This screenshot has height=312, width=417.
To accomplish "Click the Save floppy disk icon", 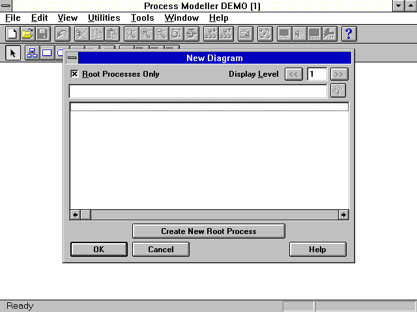I will (x=42, y=34).
